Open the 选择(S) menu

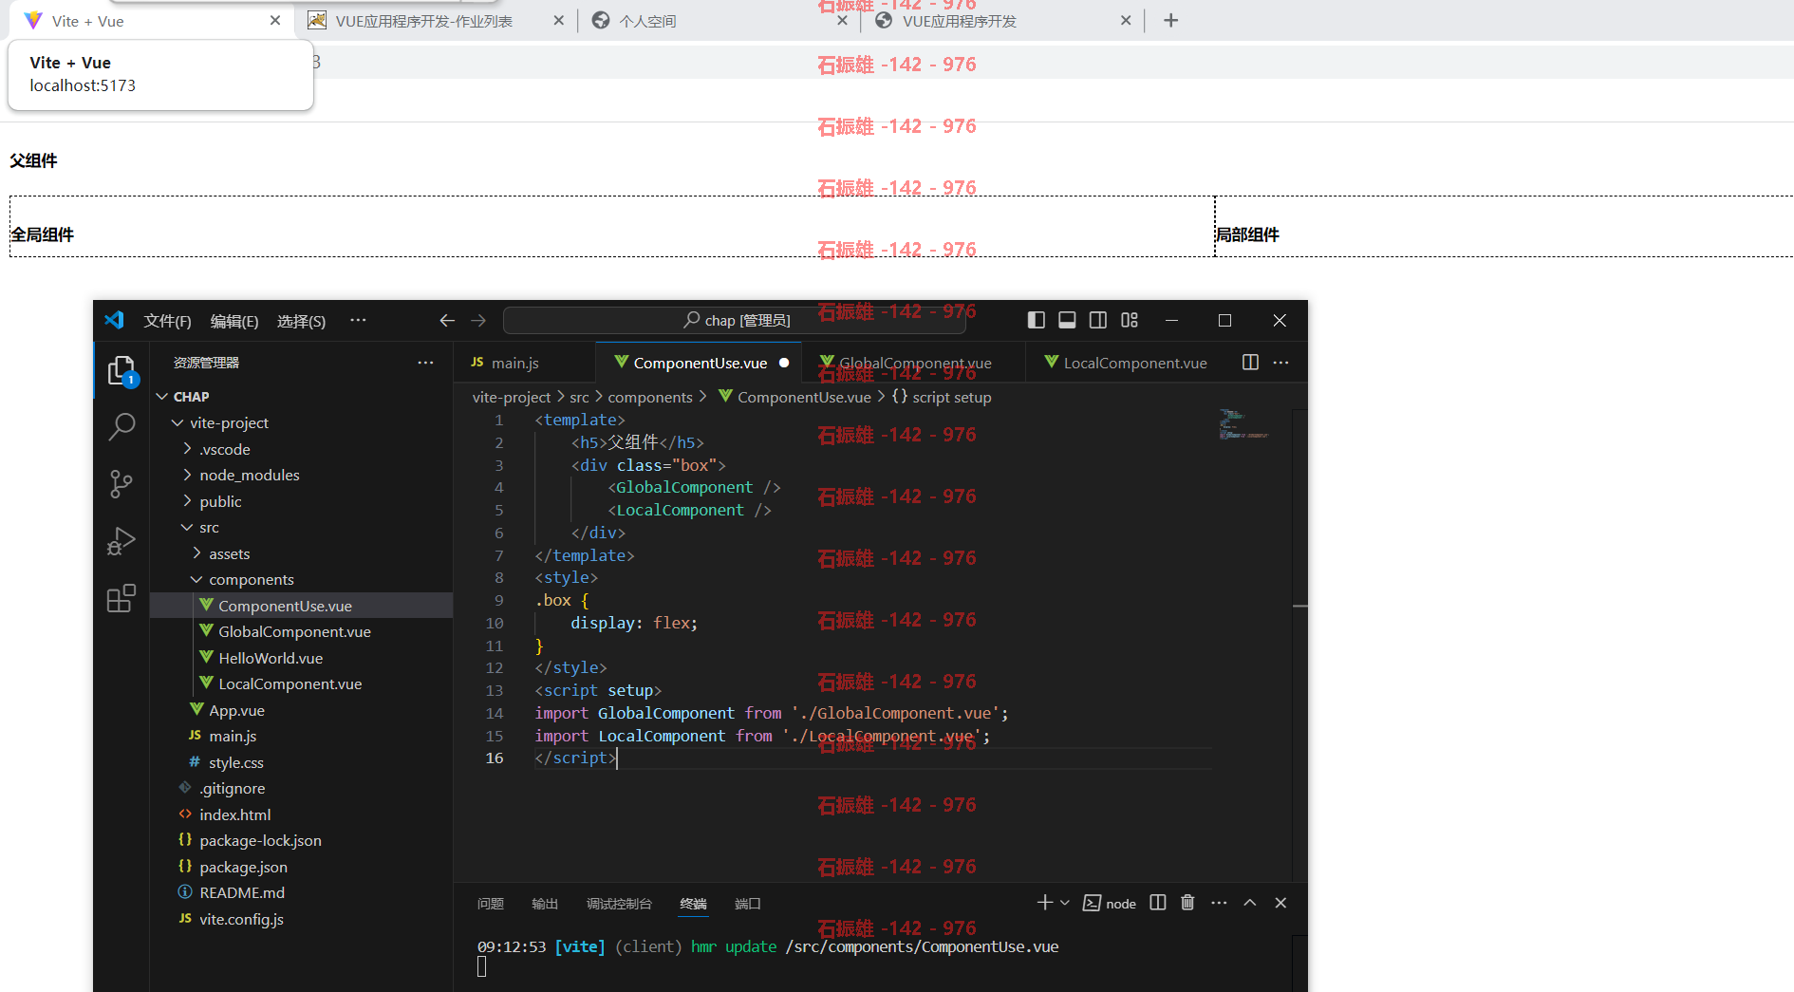click(301, 322)
